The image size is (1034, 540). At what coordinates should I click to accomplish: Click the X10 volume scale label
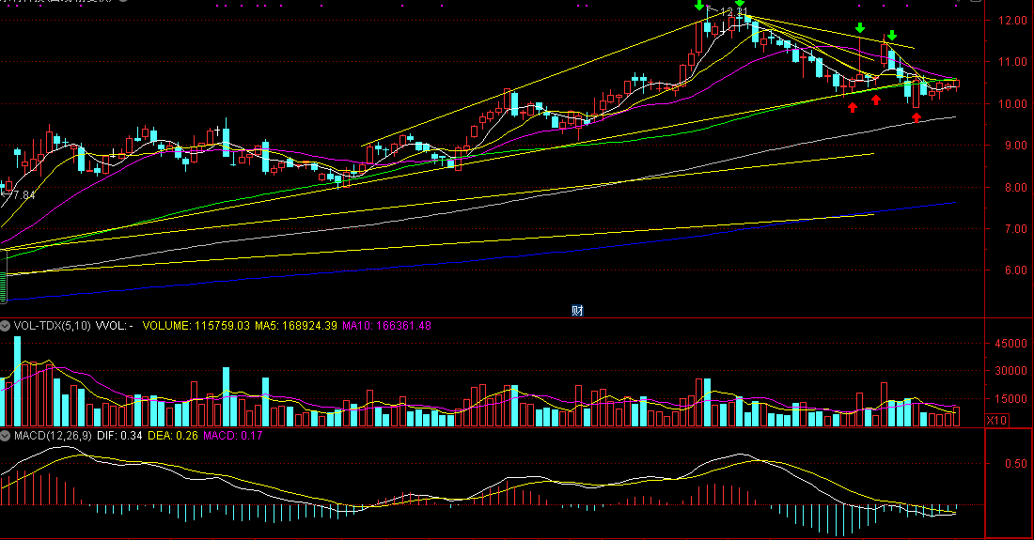pos(997,420)
